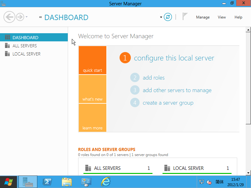Select LOCAL SERVER in the left pane

(x=34, y=54)
